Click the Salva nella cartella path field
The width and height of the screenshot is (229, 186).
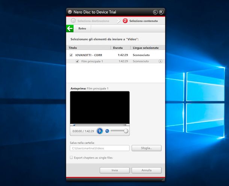[x=99, y=148]
